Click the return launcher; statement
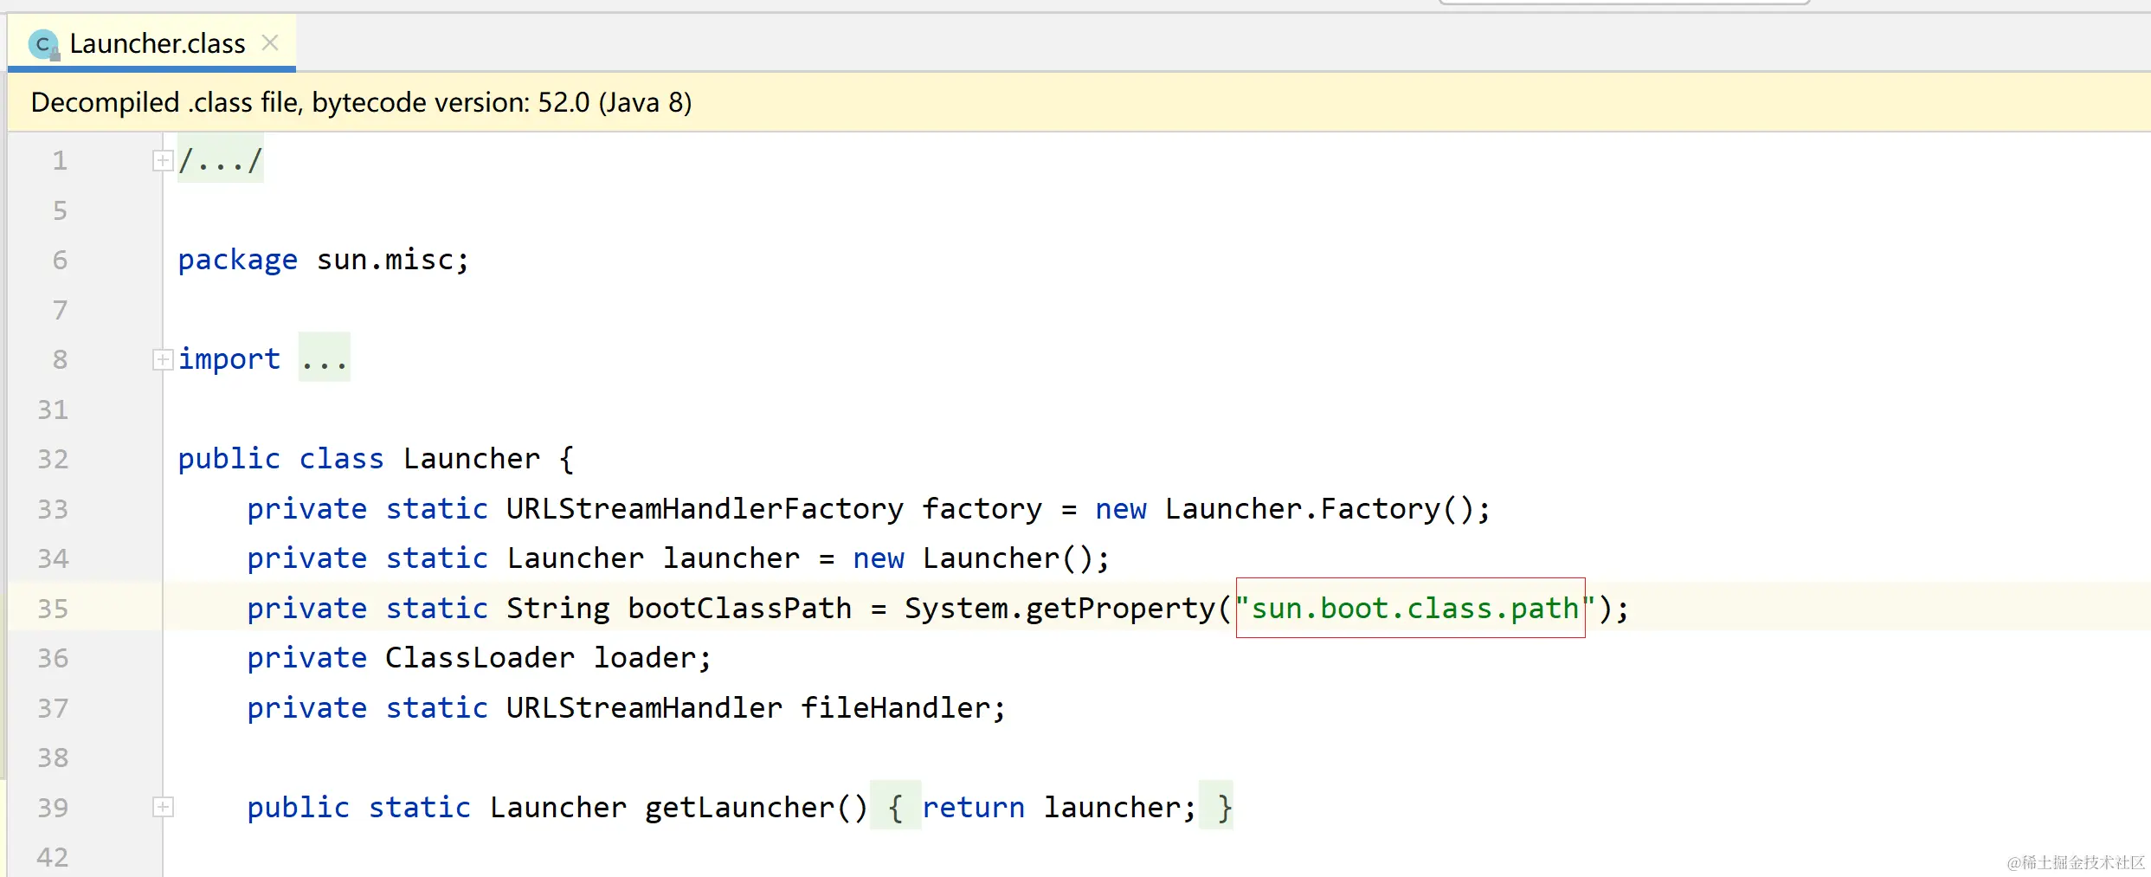Viewport: 2151px width, 877px height. [1059, 808]
